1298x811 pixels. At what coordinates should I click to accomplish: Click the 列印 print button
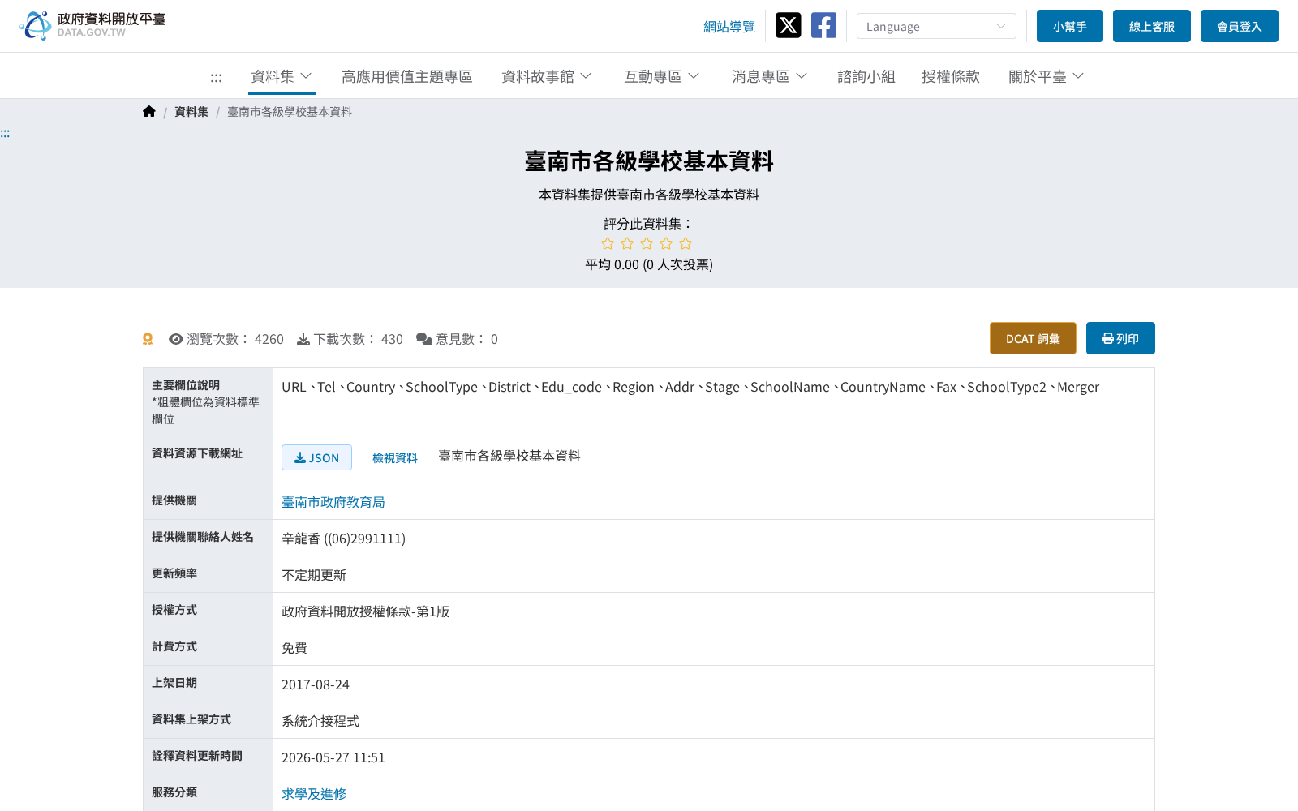coord(1120,338)
